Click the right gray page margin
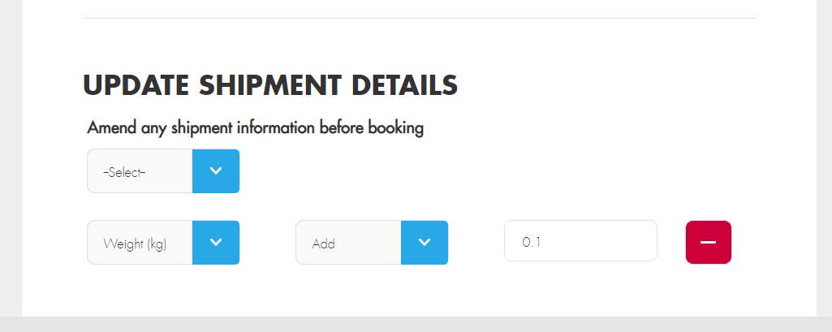 (x=824, y=162)
